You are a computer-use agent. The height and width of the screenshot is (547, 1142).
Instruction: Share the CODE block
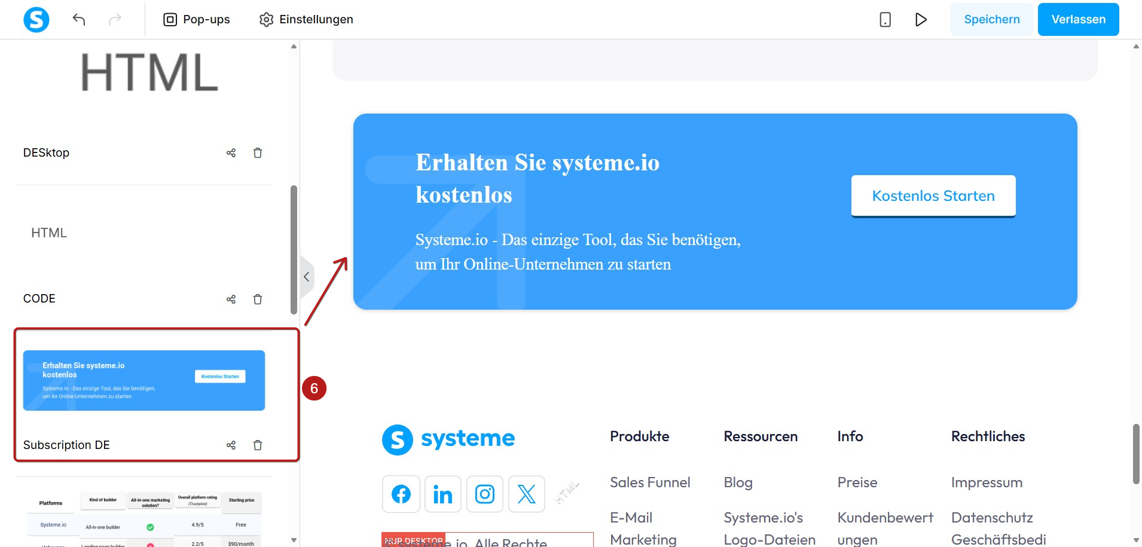point(231,299)
